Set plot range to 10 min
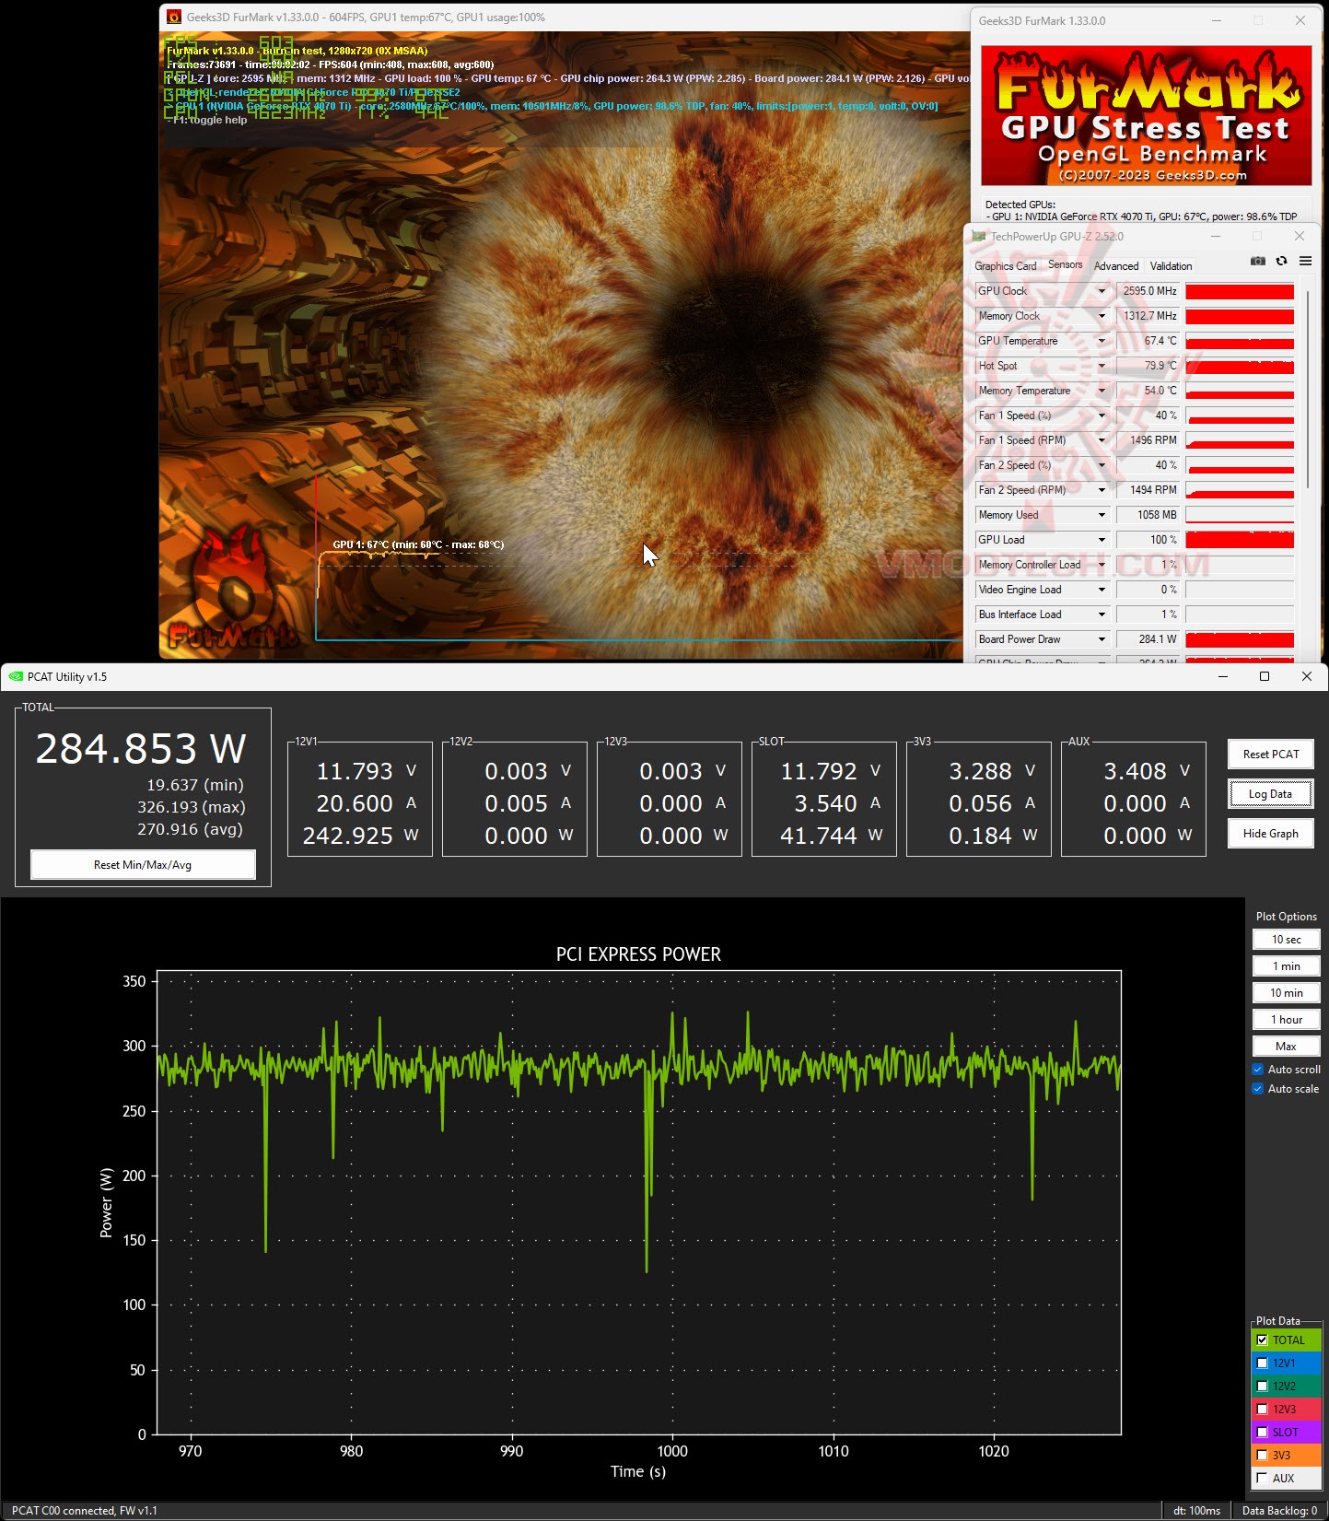1329x1521 pixels. coord(1286,993)
